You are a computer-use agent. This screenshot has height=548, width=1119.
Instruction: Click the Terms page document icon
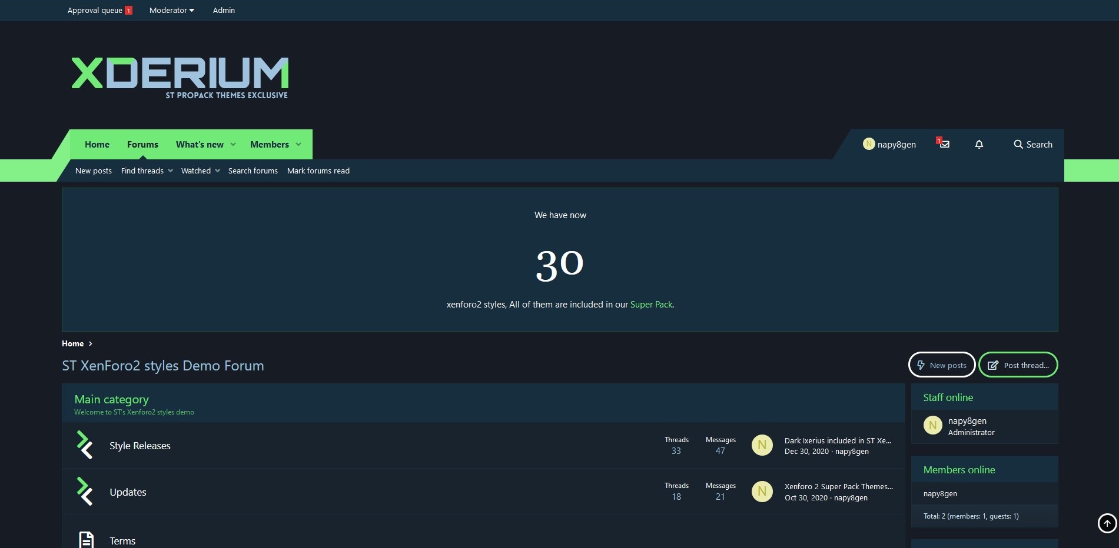[x=86, y=540]
